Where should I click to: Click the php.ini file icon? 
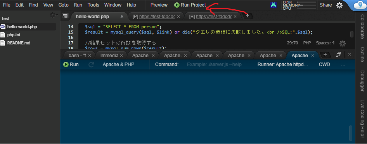click(x=3, y=35)
